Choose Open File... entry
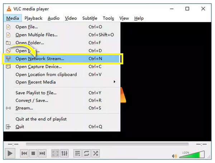 (x=62, y=27)
